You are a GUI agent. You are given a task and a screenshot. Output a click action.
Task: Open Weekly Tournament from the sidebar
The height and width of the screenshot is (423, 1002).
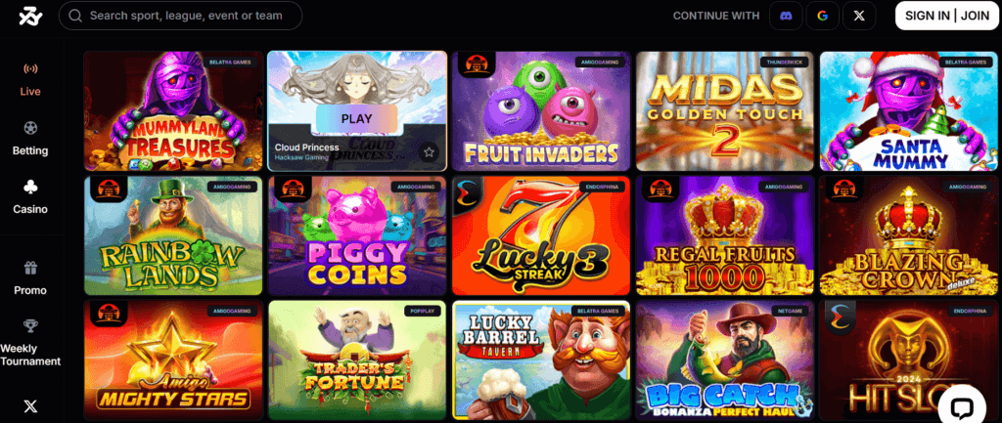pyautogui.click(x=30, y=343)
